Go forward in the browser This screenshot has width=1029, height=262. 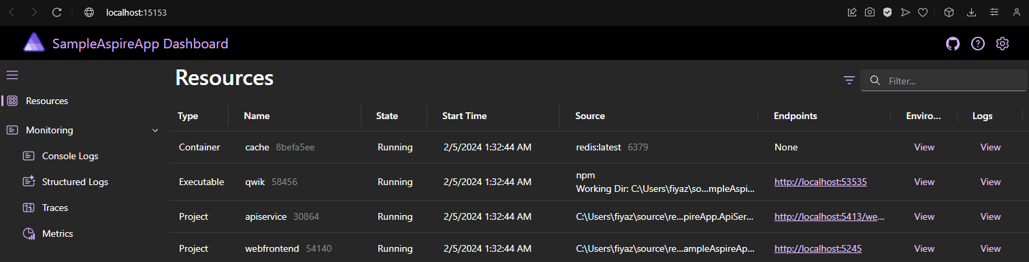pos(35,12)
